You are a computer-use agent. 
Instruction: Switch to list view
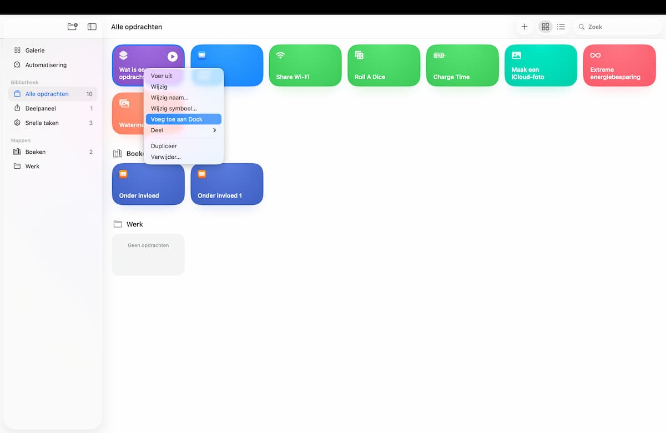click(x=561, y=27)
